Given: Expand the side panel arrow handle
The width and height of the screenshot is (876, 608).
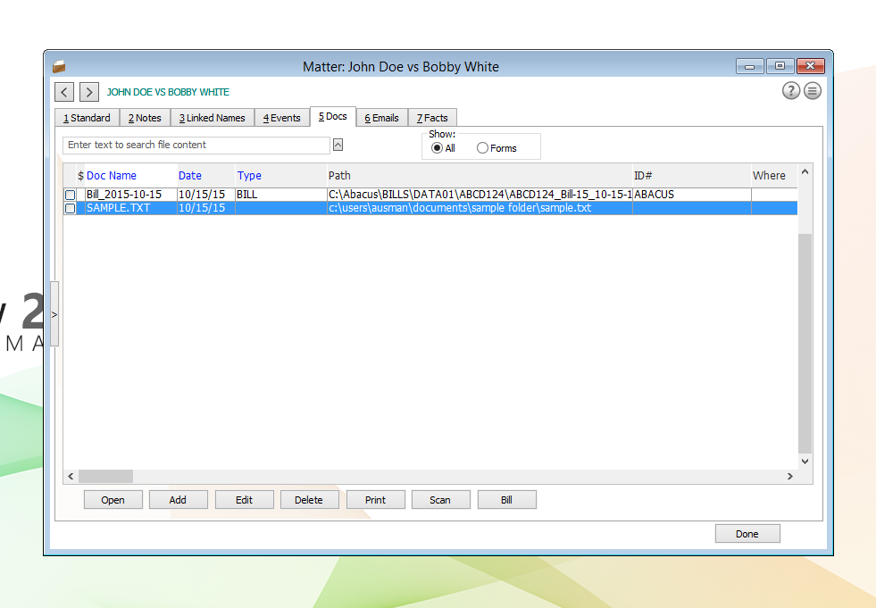Looking at the screenshot, I should (x=54, y=314).
